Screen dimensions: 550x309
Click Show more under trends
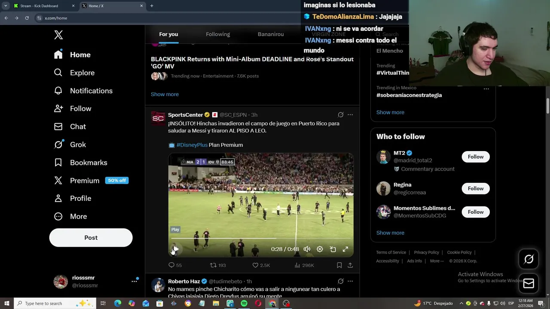coord(390,112)
